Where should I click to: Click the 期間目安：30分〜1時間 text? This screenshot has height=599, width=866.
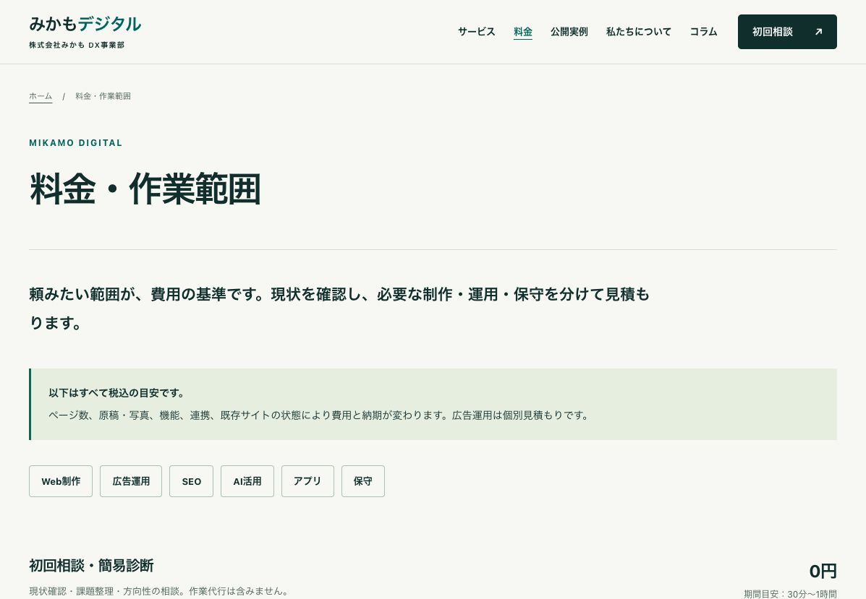(790, 594)
